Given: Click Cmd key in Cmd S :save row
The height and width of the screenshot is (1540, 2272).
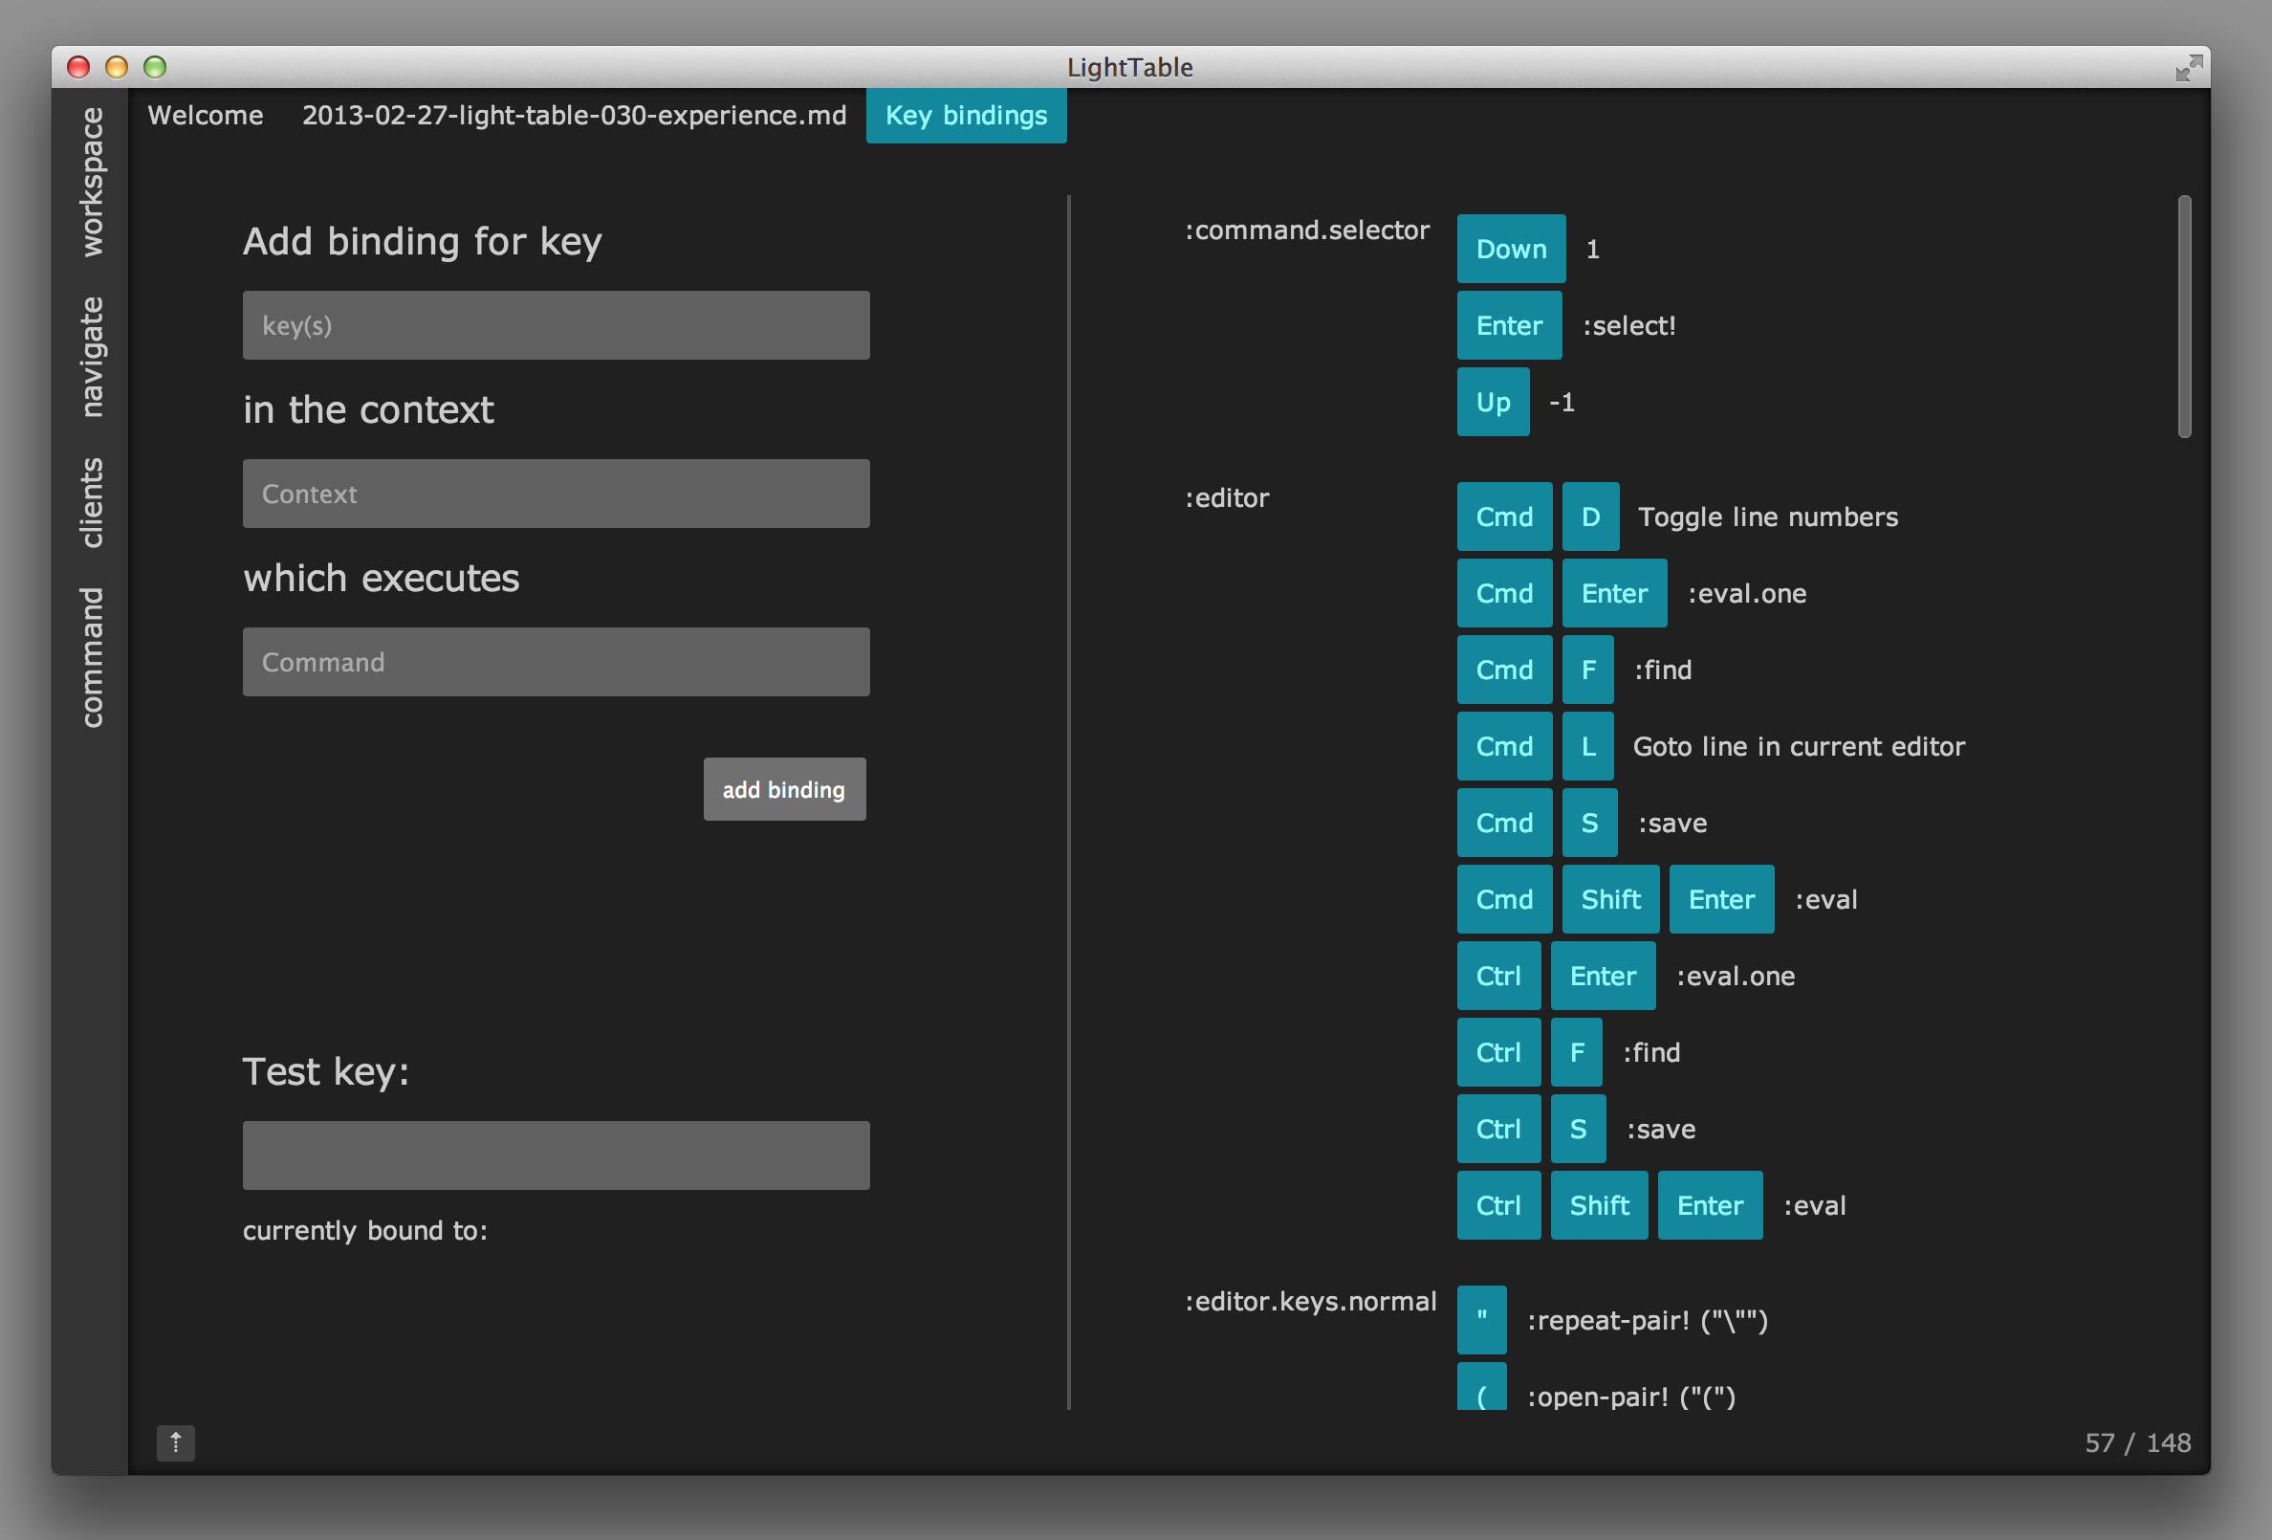Looking at the screenshot, I should point(1504,823).
